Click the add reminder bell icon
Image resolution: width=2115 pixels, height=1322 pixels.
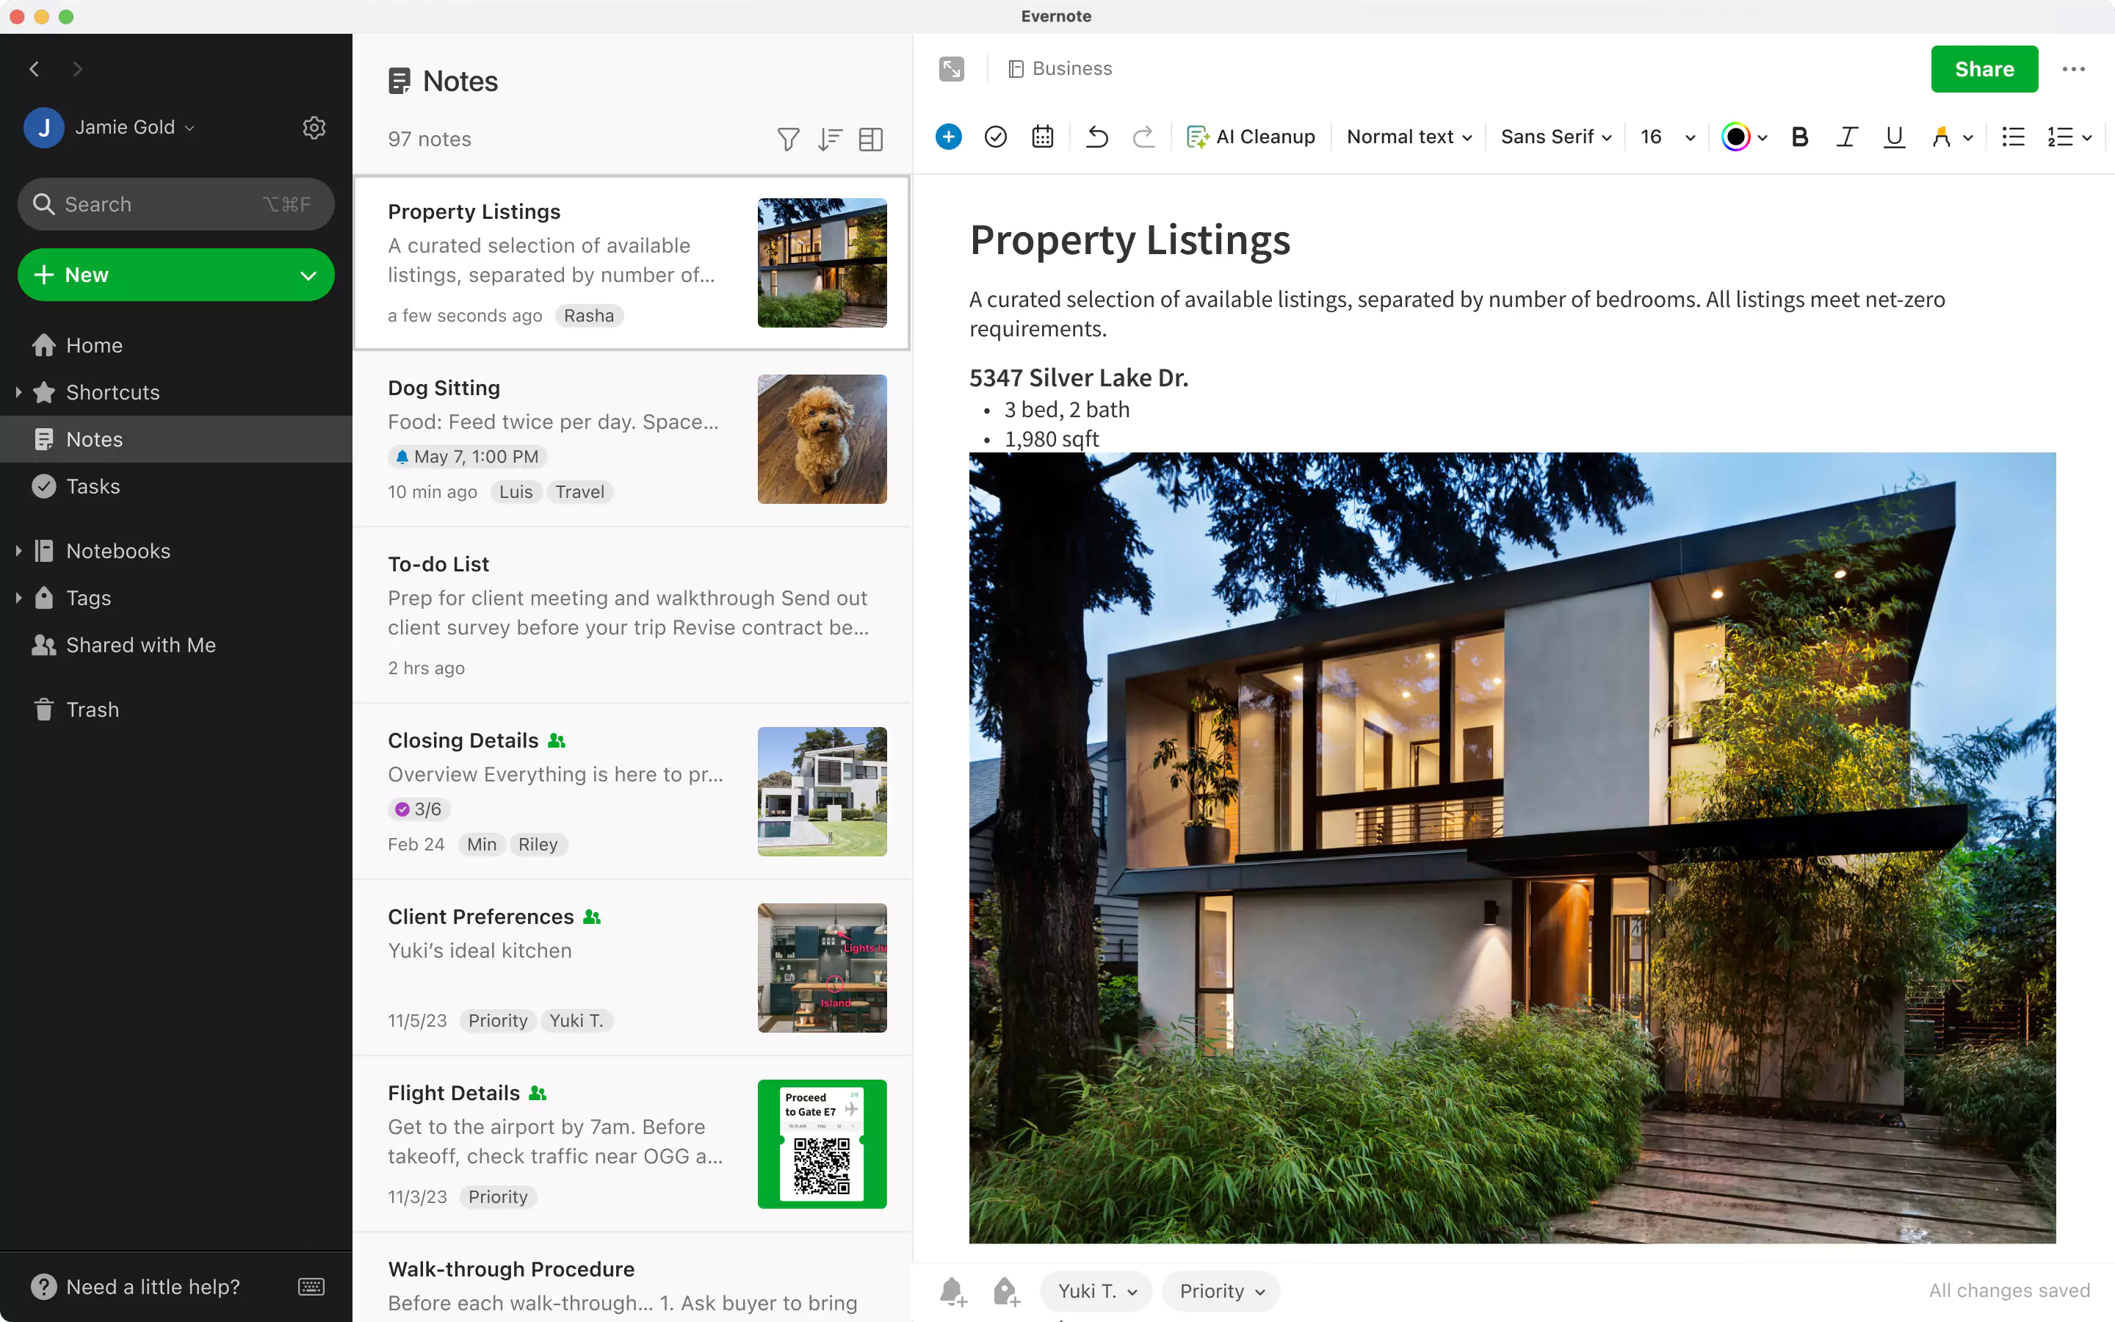952,1291
